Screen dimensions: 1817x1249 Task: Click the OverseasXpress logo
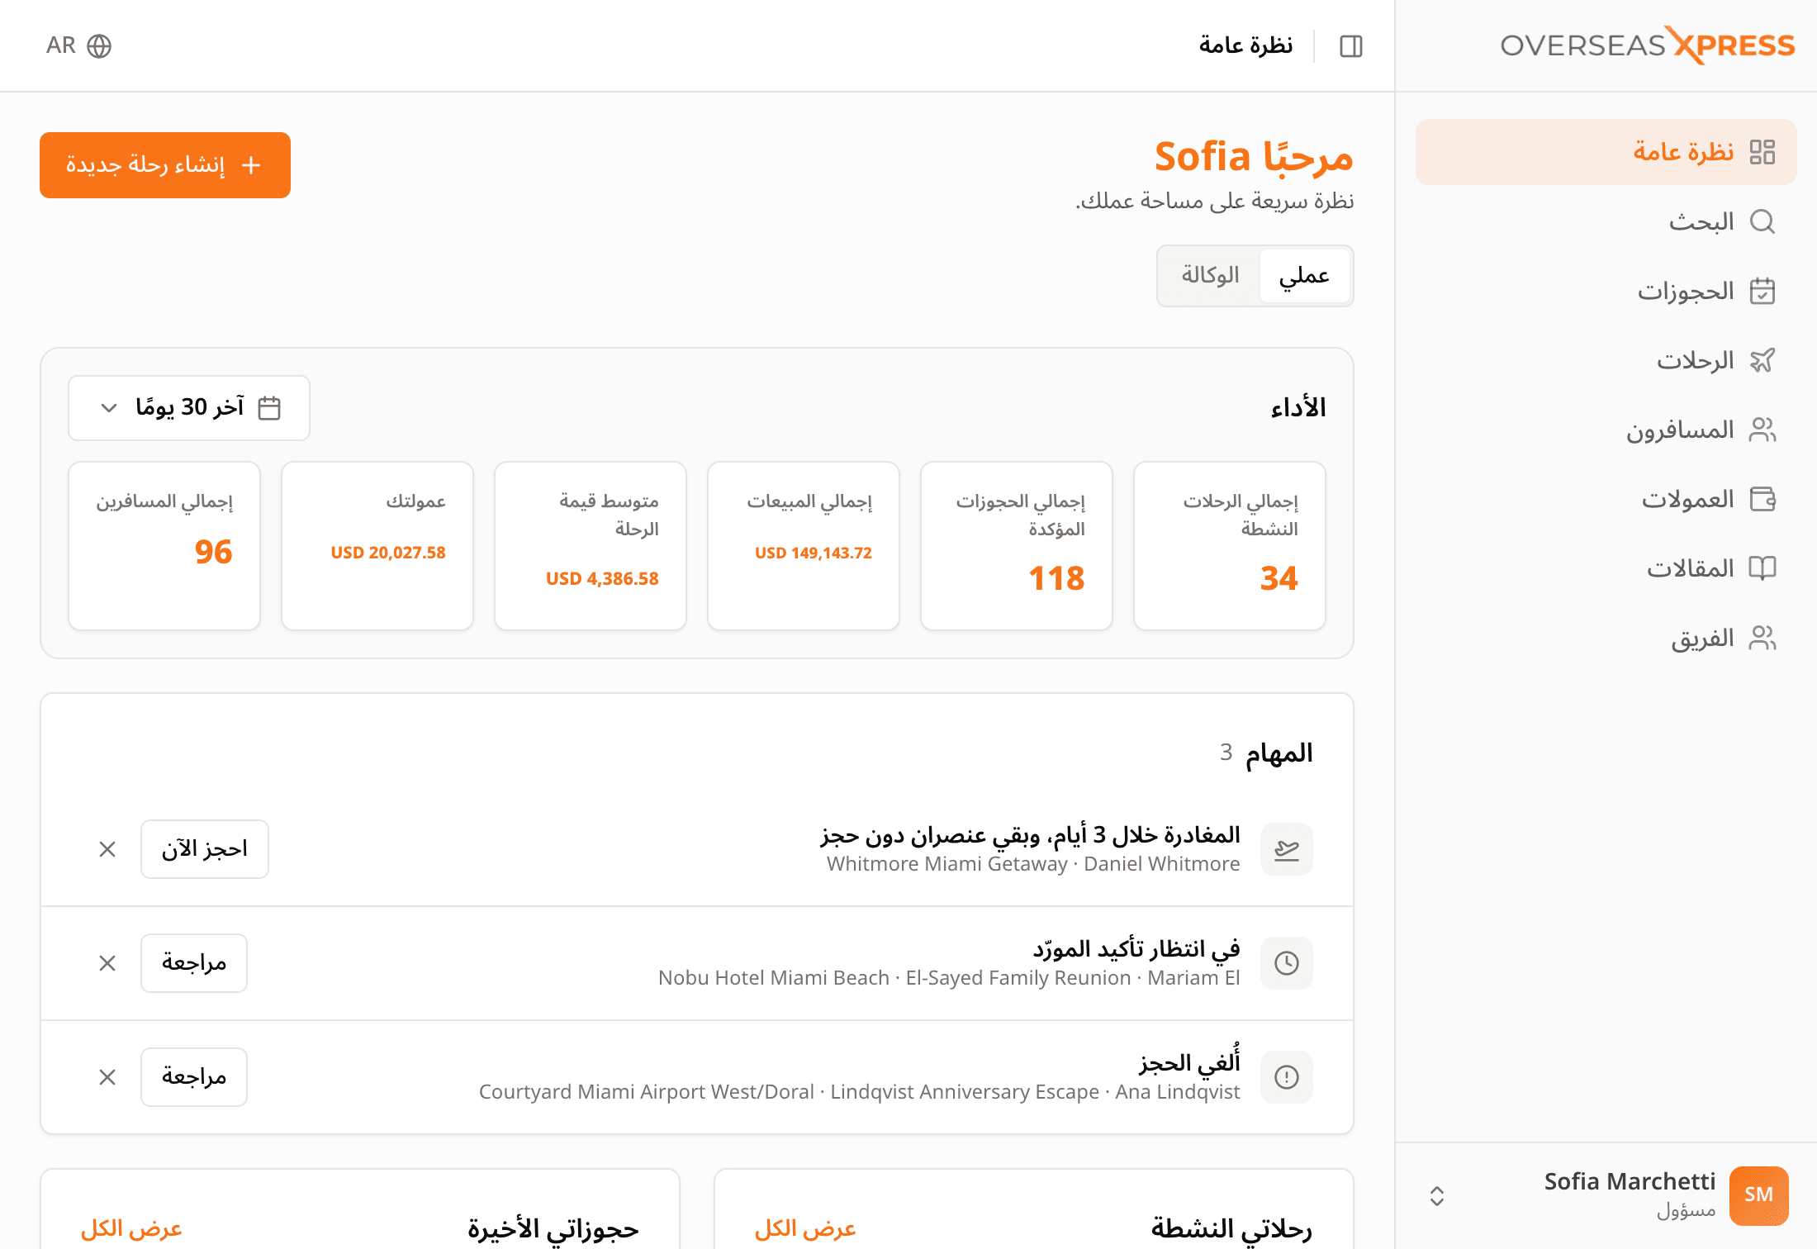1648,45
